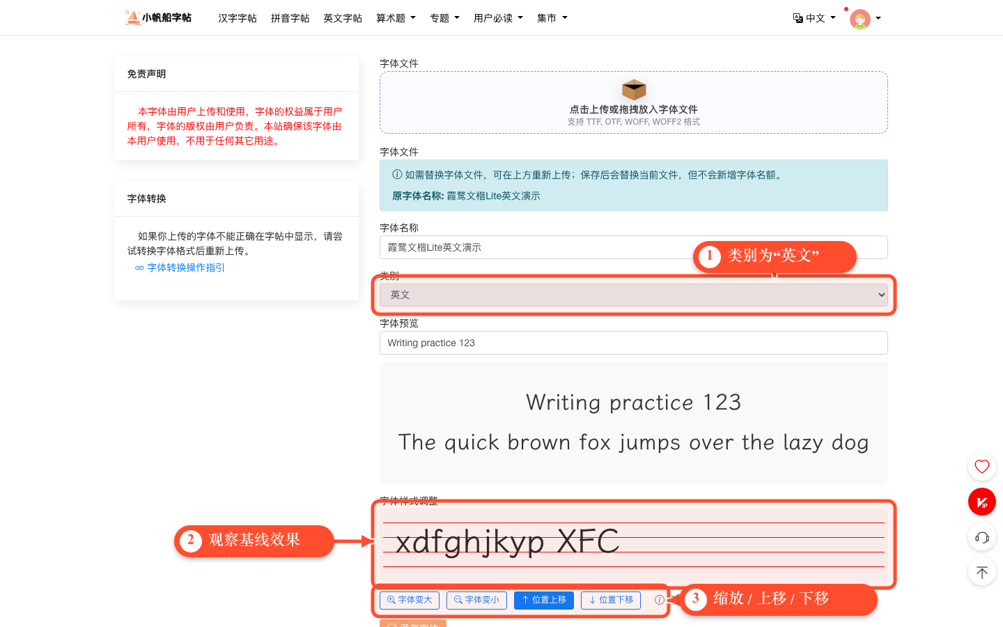The width and height of the screenshot is (1003, 627).
Task: Click the 字体变小 button
Action: point(476,600)
